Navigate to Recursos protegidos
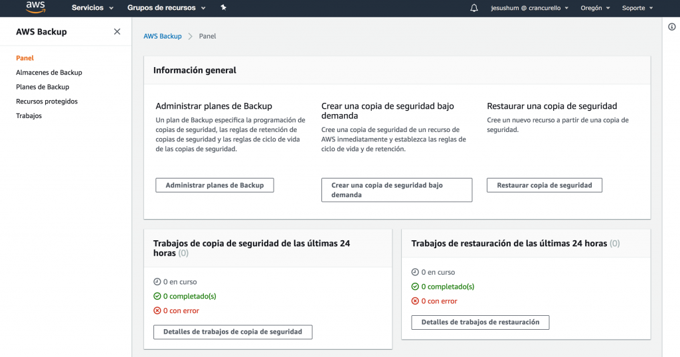The image size is (680, 357). 46,102
